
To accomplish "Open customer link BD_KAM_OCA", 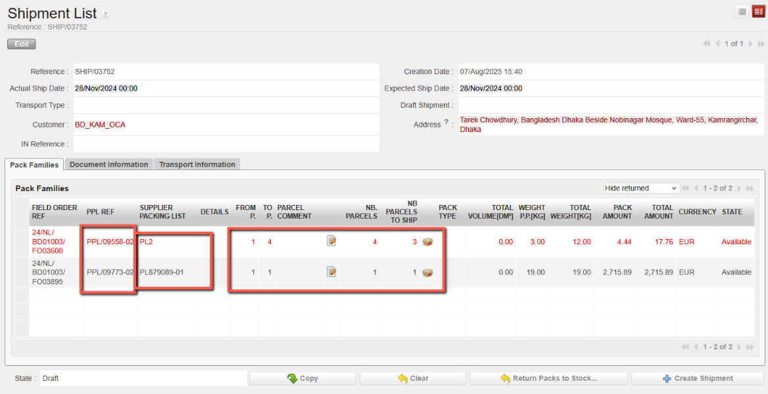I will [100, 125].
